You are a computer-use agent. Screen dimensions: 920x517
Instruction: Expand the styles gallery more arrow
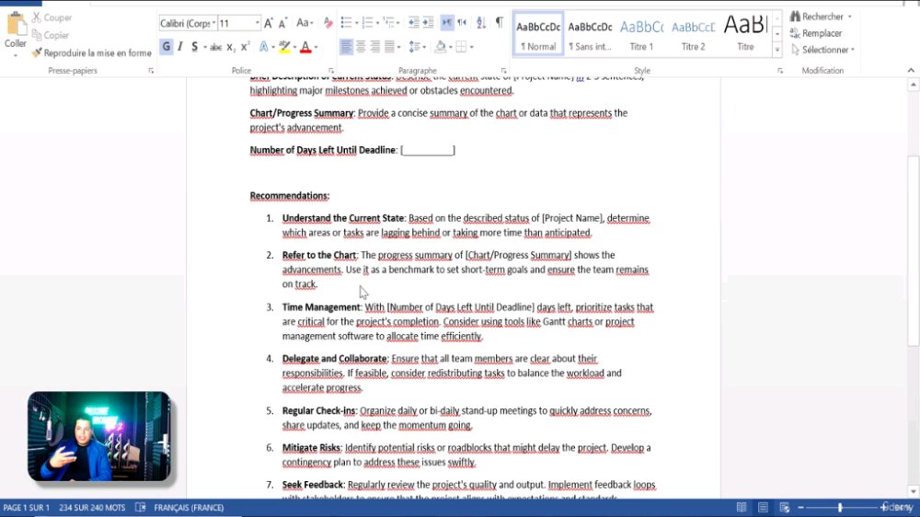tap(776, 51)
